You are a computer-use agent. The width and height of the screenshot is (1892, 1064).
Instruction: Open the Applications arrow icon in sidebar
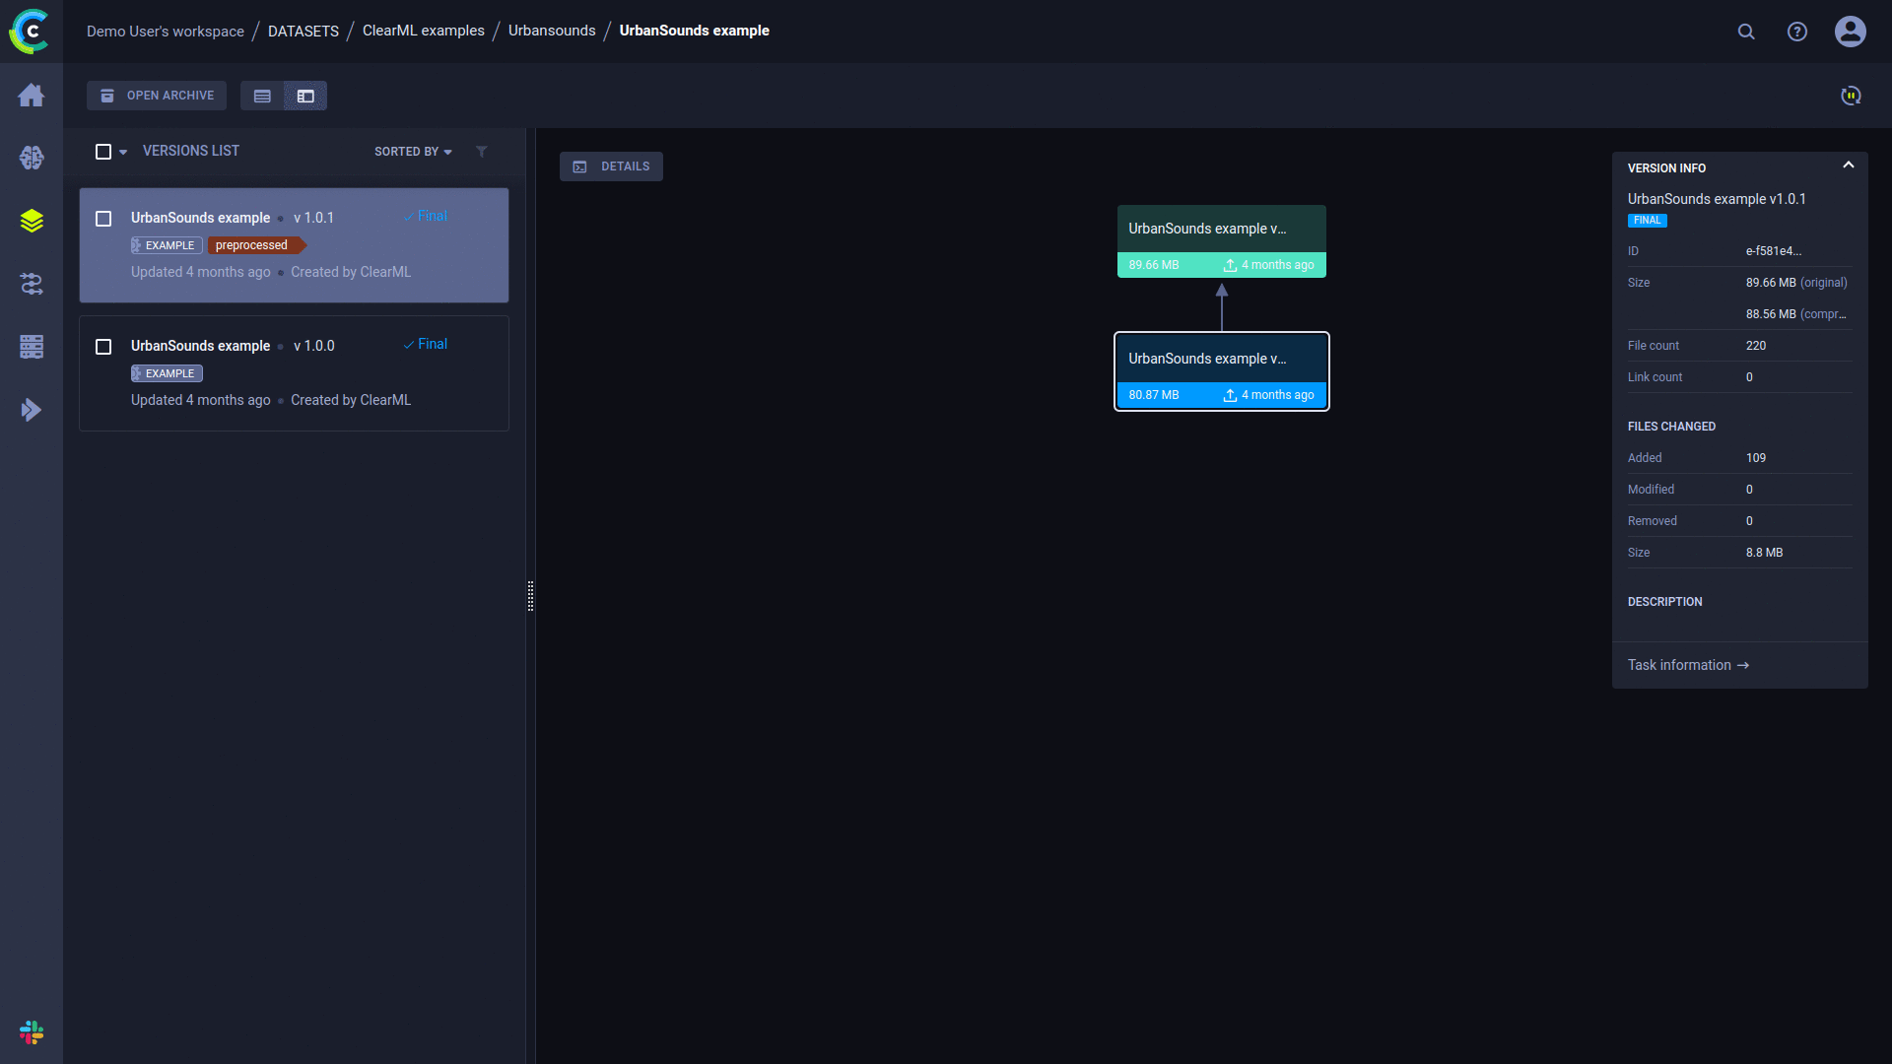[32, 410]
